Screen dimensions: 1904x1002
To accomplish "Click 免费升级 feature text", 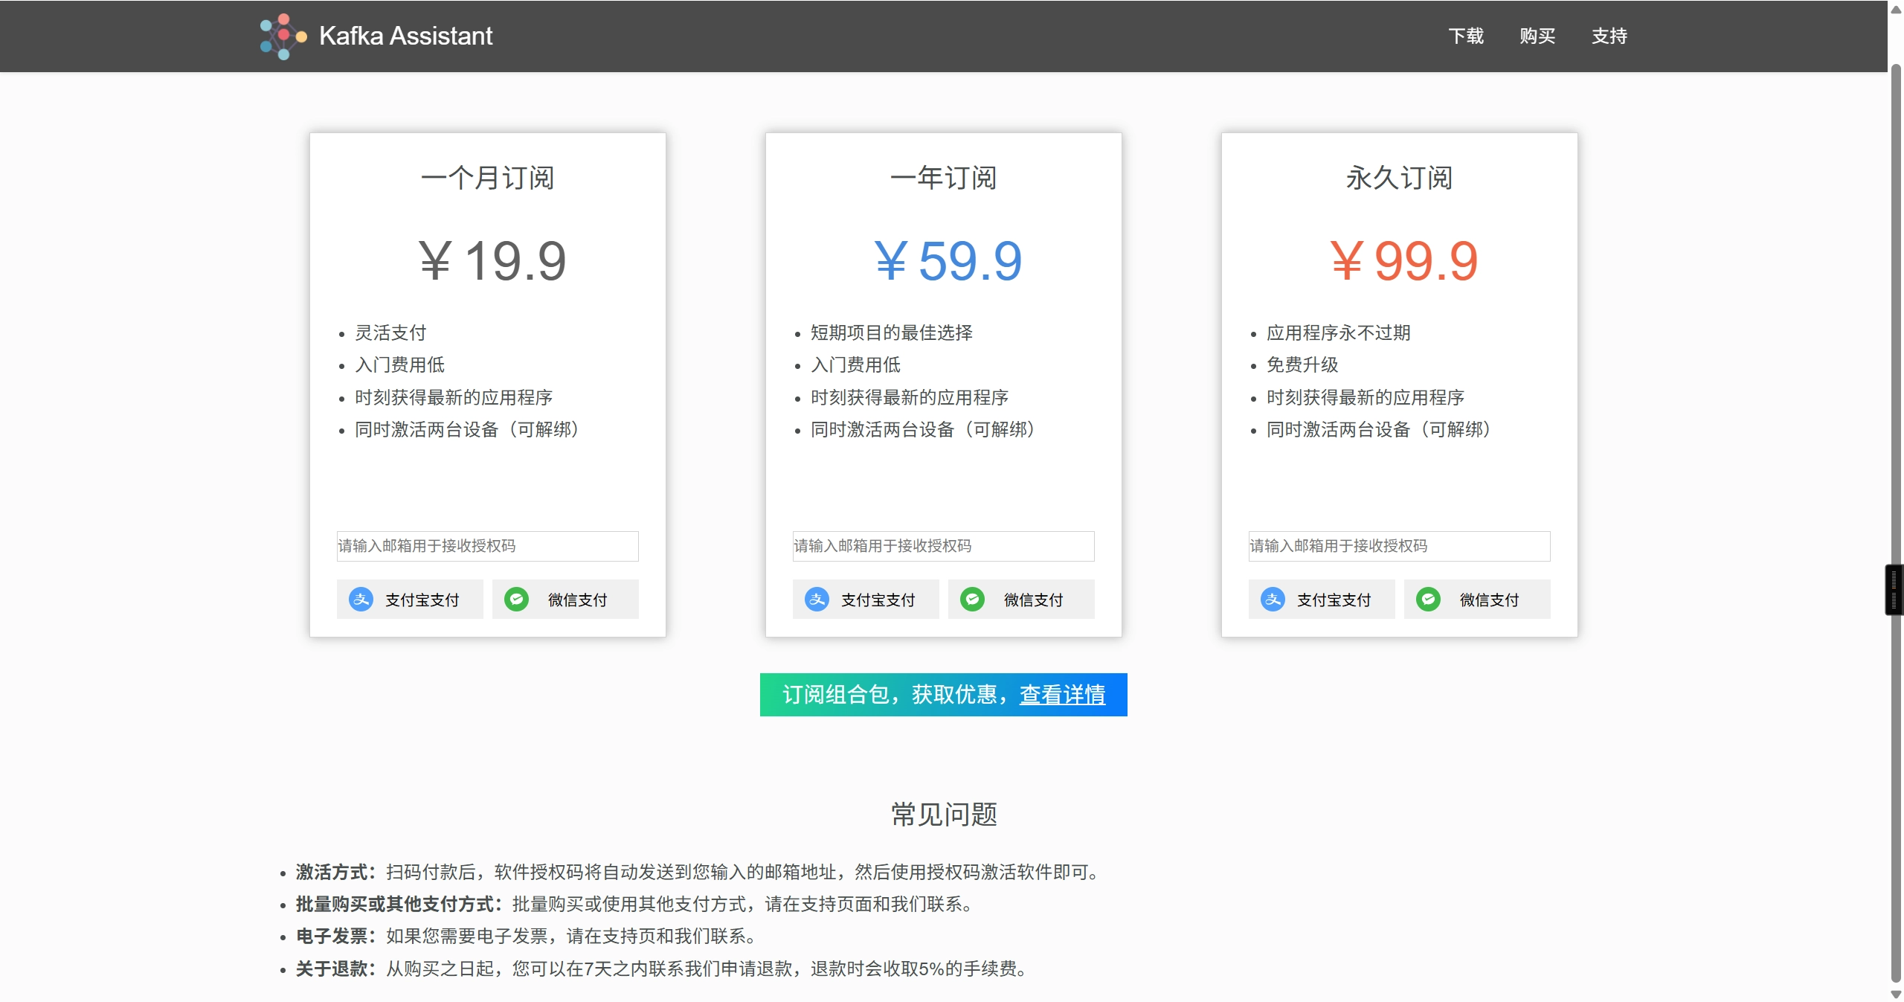I will [1302, 364].
